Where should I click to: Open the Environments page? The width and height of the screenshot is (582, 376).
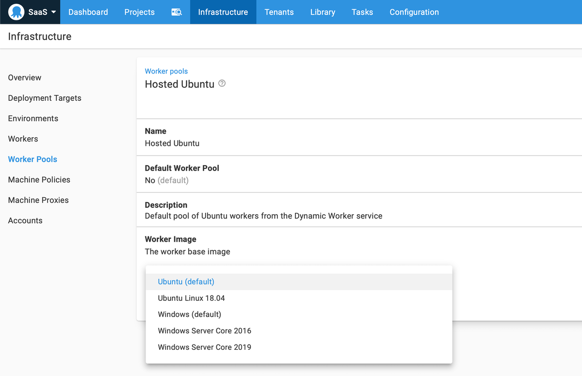pyautogui.click(x=32, y=118)
